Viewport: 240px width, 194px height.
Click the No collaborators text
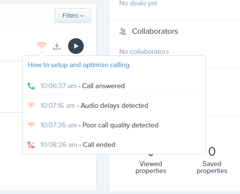(144, 51)
